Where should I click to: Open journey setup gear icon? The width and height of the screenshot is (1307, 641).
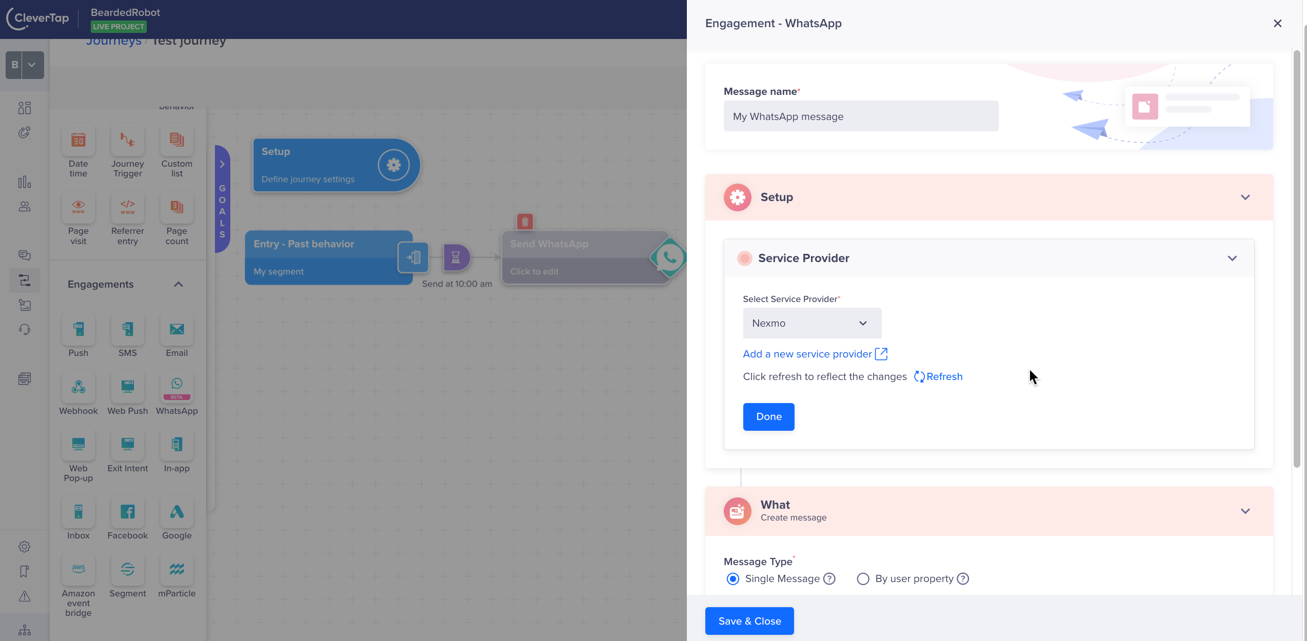[x=393, y=165]
